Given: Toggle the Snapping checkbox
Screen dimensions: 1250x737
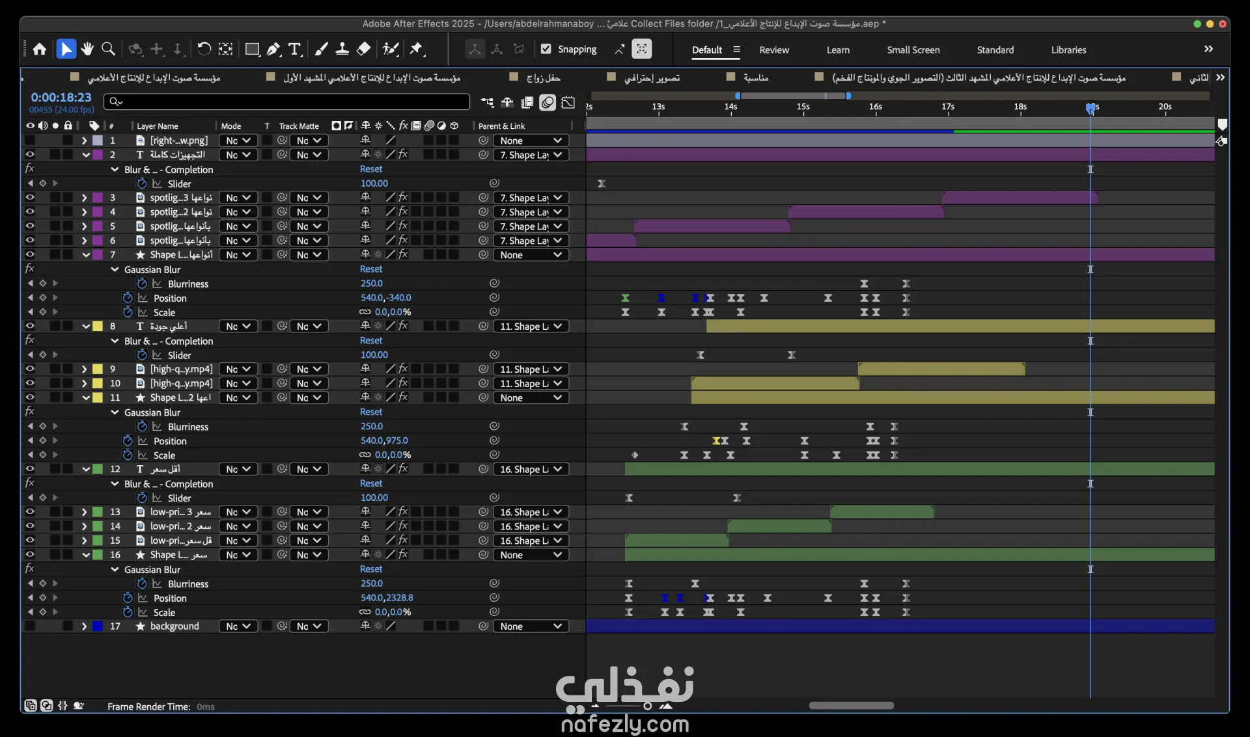Looking at the screenshot, I should point(546,49).
